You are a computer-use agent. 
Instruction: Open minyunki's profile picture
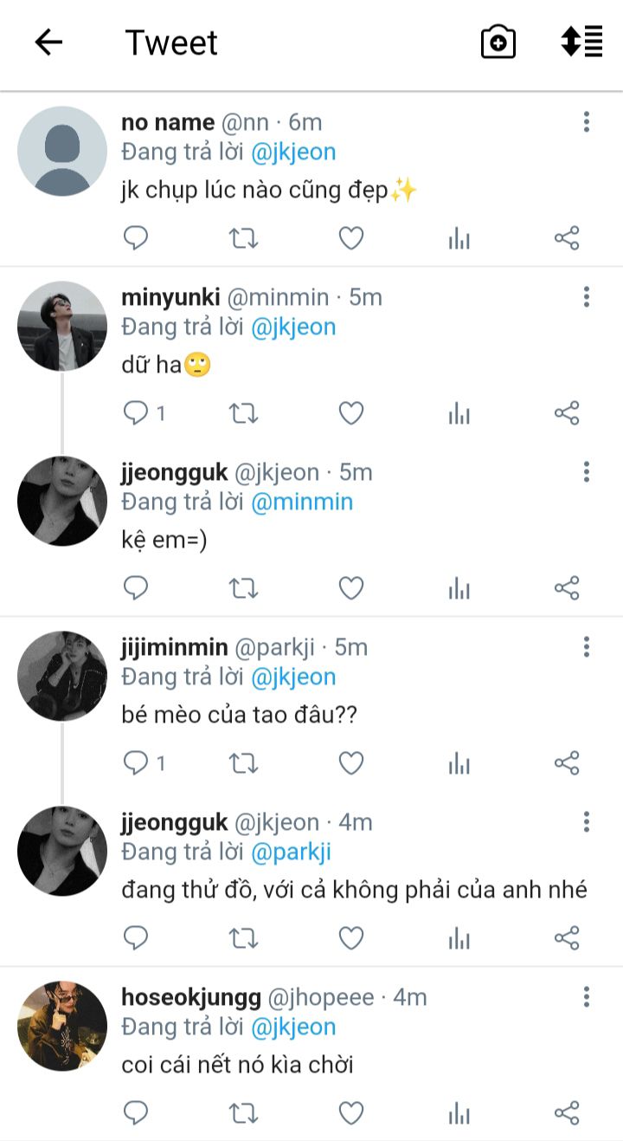click(x=62, y=326)
